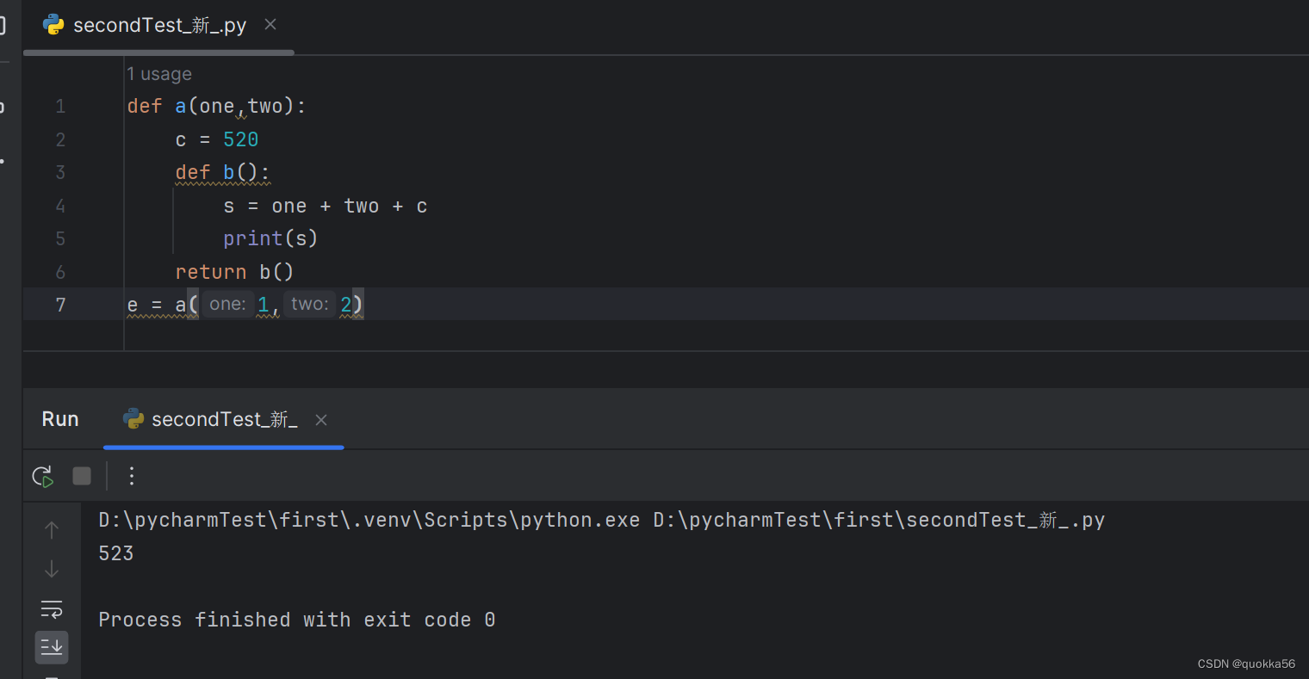Click the up arrow in Run console
1309x679 pixels.
pyautogui.click(x=52, y=529)
